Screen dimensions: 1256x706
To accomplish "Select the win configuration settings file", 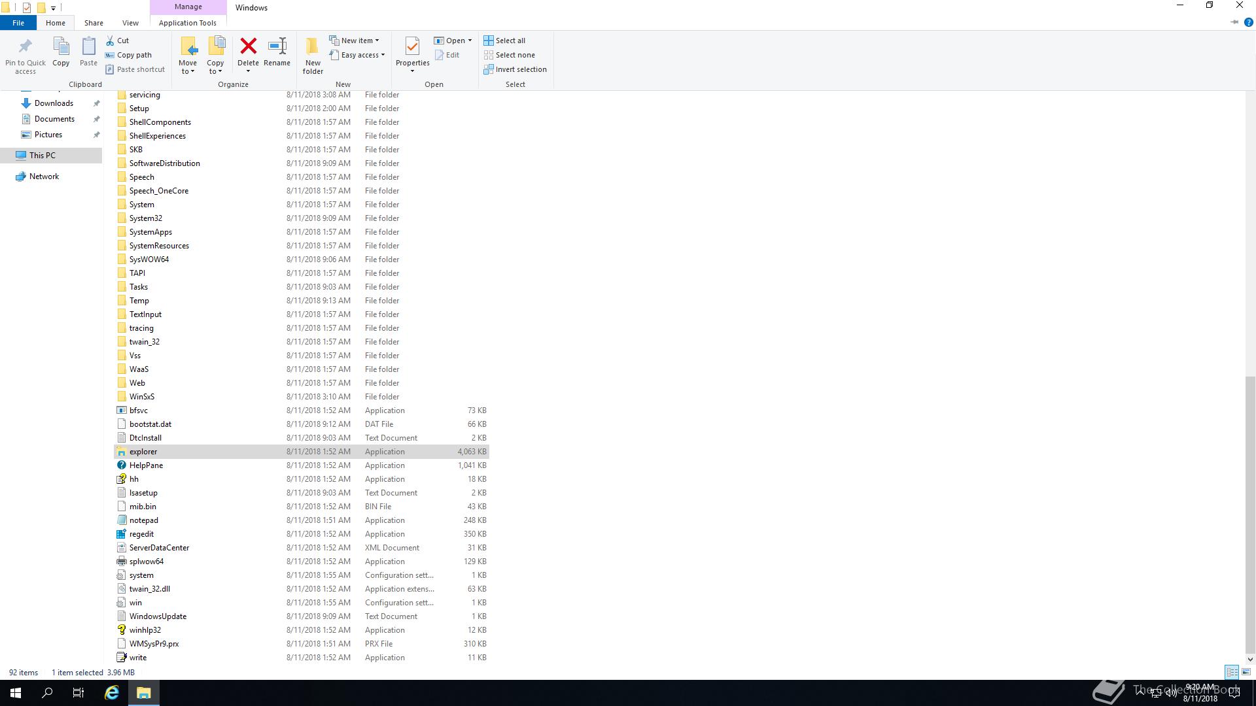I will point(302,603).
